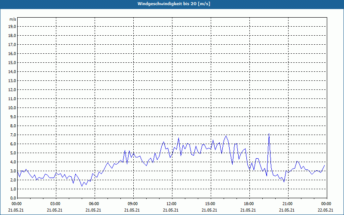Click the 11,0 y-axis label

[12, 99]
